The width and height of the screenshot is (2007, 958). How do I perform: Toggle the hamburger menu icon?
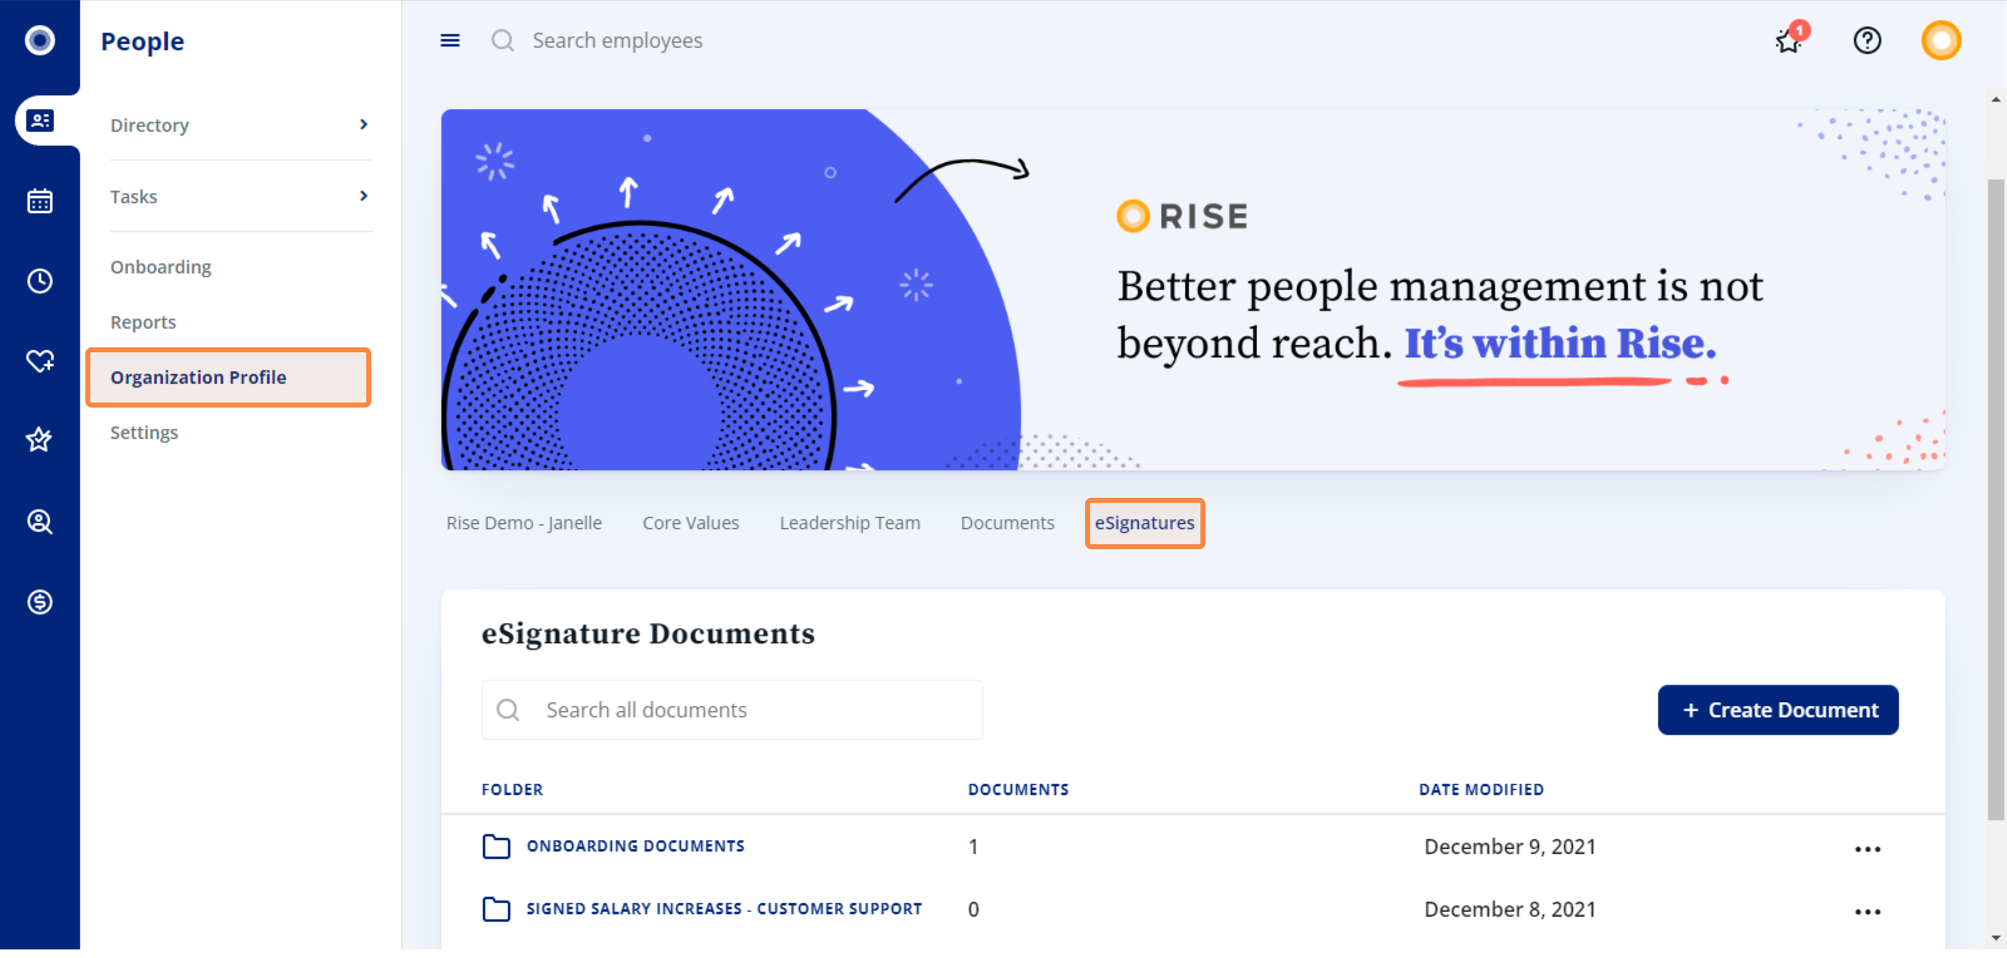(x=450, y=41)
